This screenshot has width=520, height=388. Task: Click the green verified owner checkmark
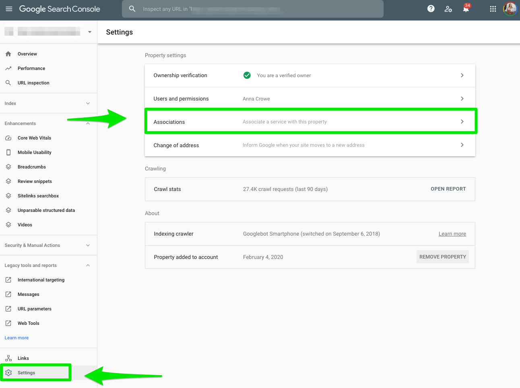click(x=247, y=75)
